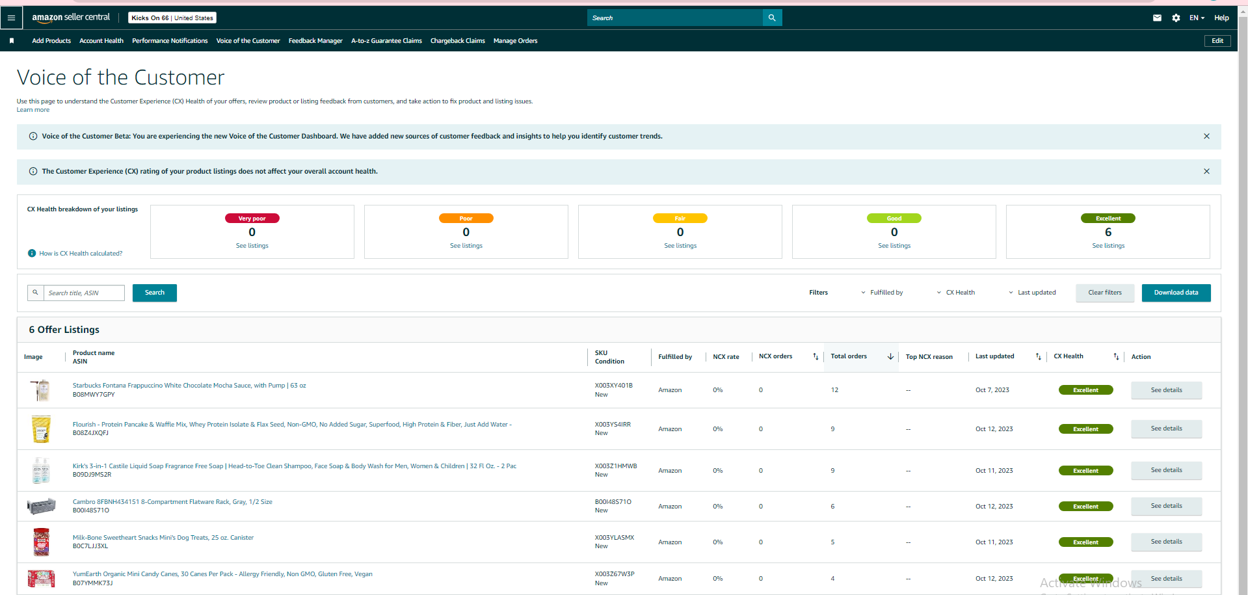Viewport: 1248px width, 595px height.
Task: See details for Kirk's Castile Liquid Soap
Action: (1167, 470)
